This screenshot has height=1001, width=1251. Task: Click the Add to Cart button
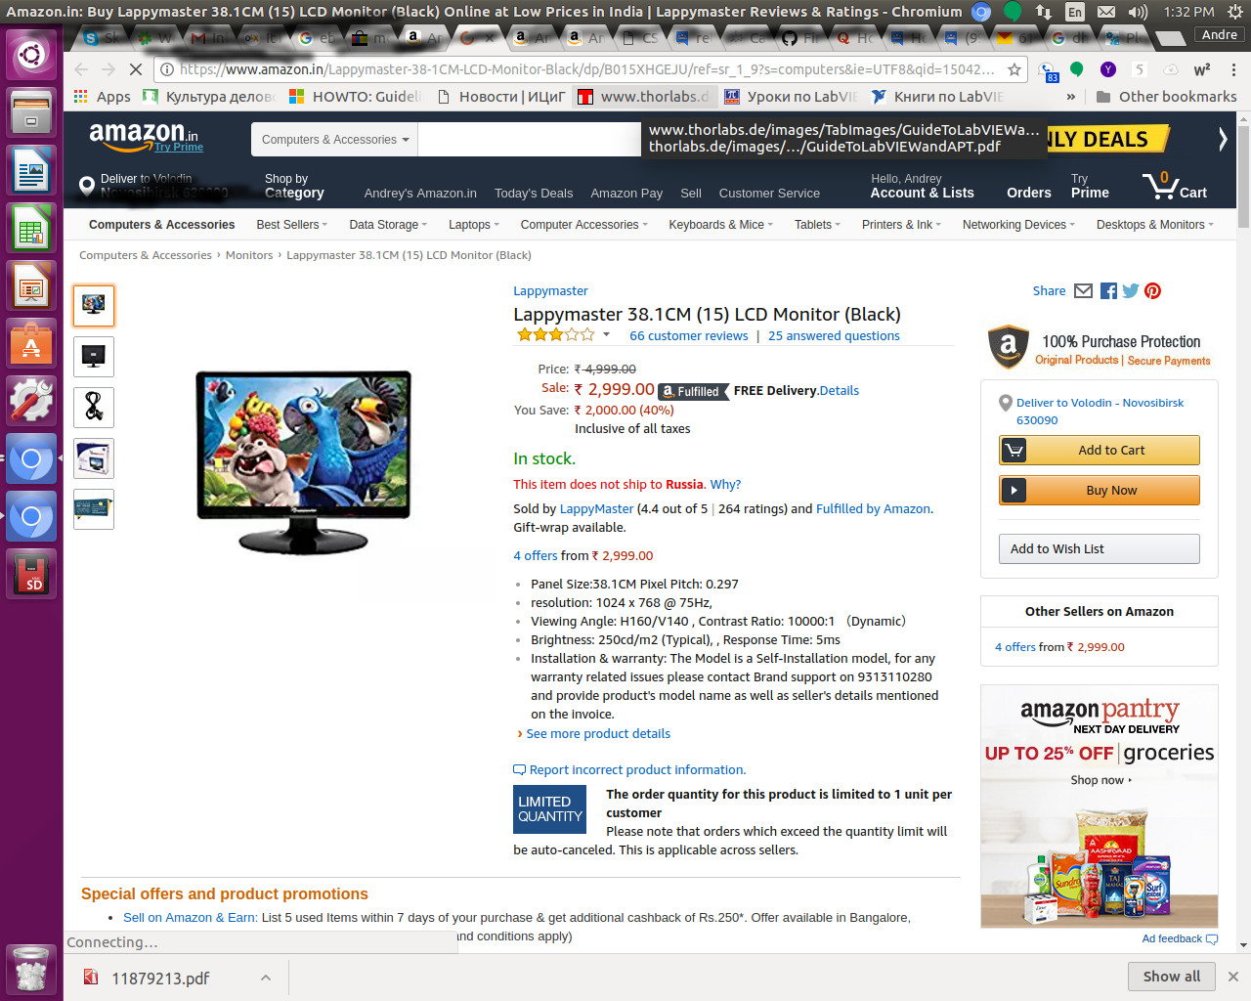pyautogui.click(x=1099, y=450)
